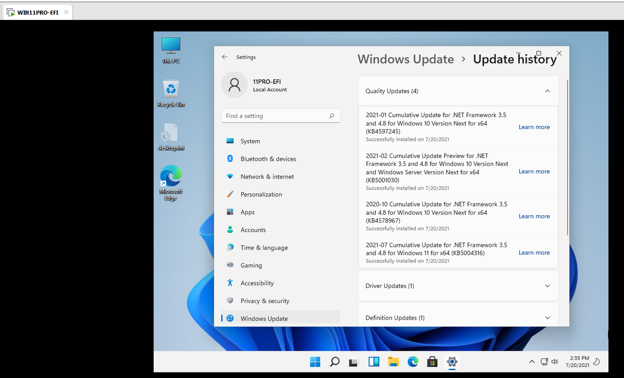This screenshot has width=624, height=378.
Task: Open volume tray icon
Action: pyautogui.click(x=555, y=362)
